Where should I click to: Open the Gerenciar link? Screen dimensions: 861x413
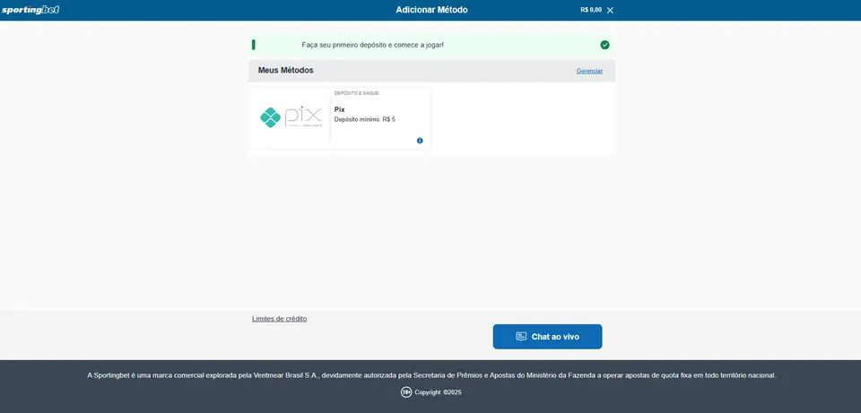click(x=589, y=71)
